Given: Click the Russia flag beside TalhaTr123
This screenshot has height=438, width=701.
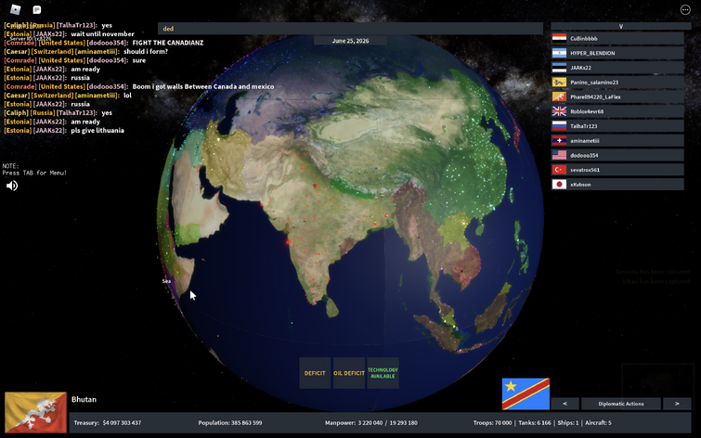Looking at the screenshot, I should click(559, 126).
